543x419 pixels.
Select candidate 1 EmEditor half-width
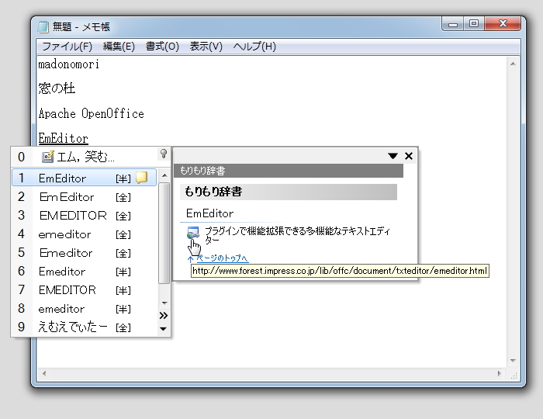coord(85,178)
